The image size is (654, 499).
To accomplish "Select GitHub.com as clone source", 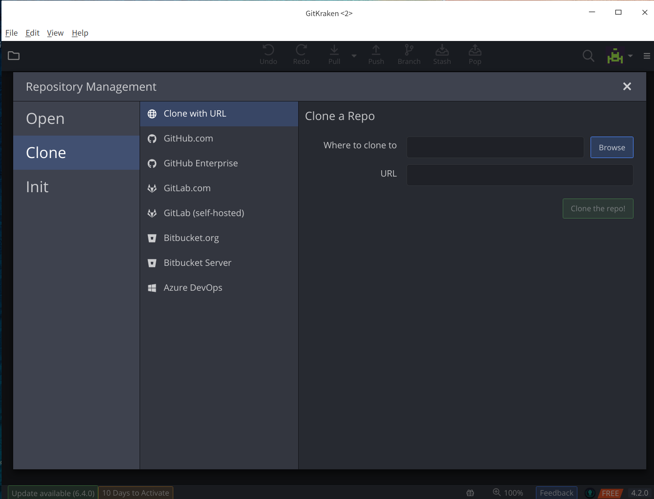I will 188,139.
